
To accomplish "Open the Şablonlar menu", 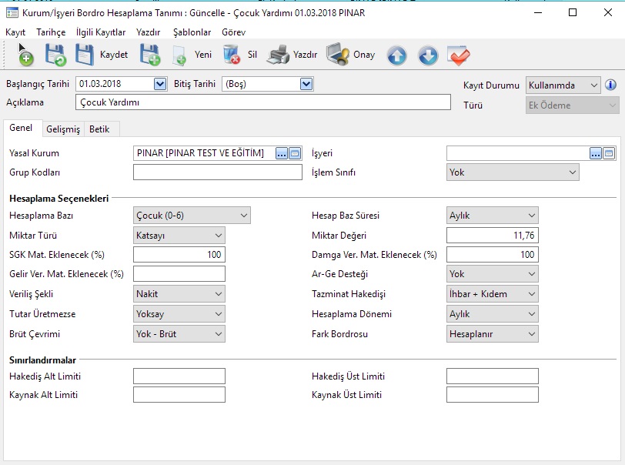I will [192, 32].
